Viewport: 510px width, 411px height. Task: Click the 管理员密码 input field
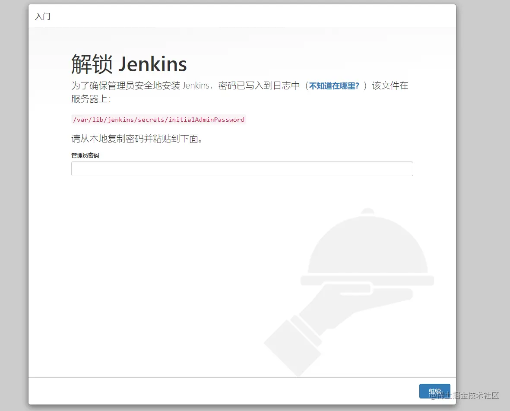coord(242,169)
